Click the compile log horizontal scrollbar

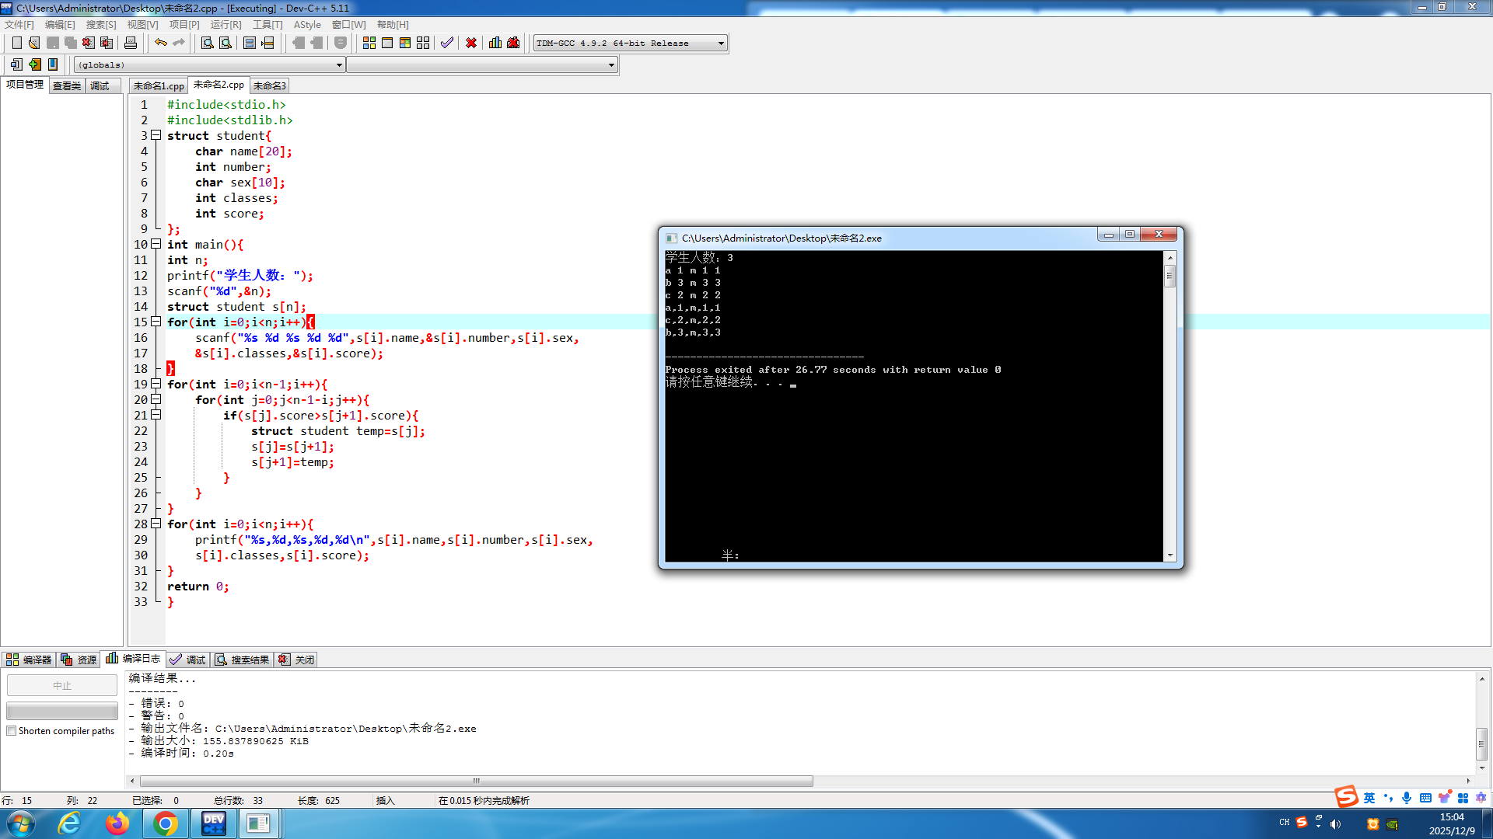coord(476,781)
